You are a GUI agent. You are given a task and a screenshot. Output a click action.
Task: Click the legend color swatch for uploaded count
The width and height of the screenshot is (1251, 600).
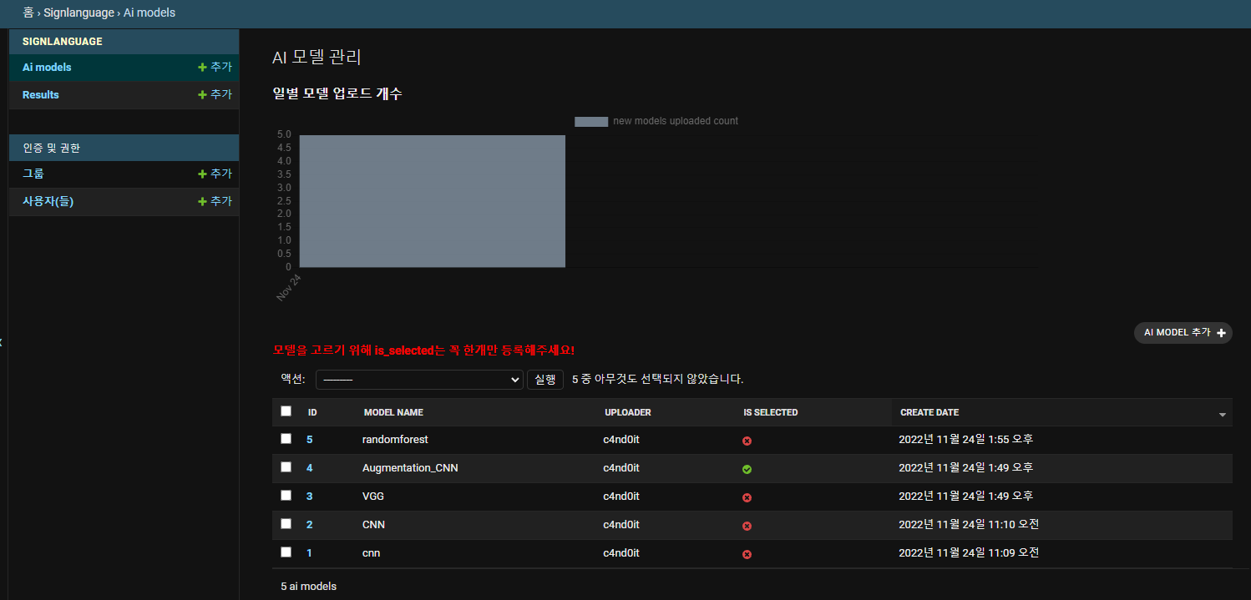590,121
